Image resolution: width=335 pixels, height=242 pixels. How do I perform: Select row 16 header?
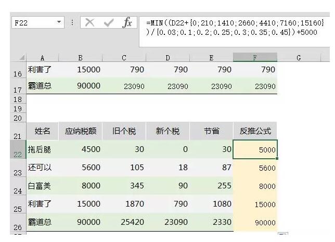(18, 70)
